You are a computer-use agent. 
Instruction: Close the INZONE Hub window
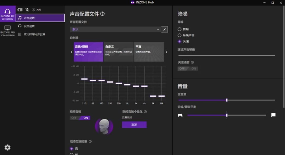click(x=281, y=3)
